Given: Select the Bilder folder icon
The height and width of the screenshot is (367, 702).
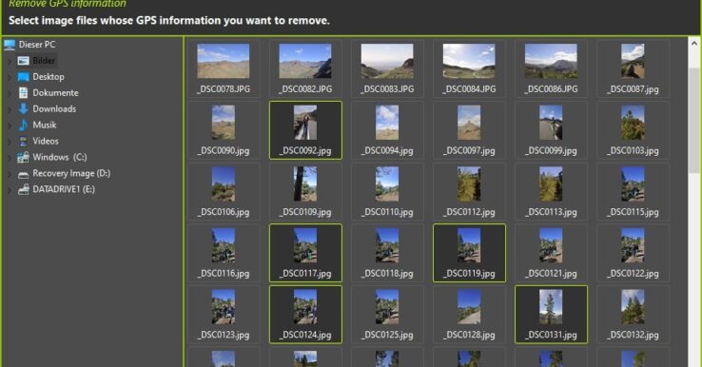Looking at the screenshot, I should (23, 61).
